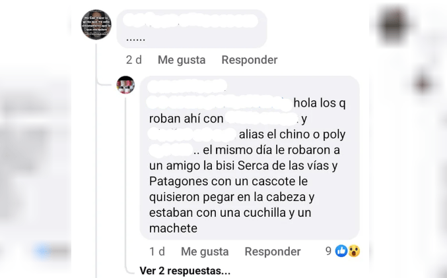Click the top comment bubble with dots
Viewport: 447px width, 278px height.
[x=192, y=29]
